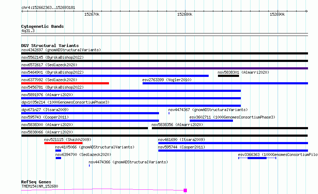
Task: Click the blue dgv1035e214 variant bar
Action: click(x=131, y=106)
